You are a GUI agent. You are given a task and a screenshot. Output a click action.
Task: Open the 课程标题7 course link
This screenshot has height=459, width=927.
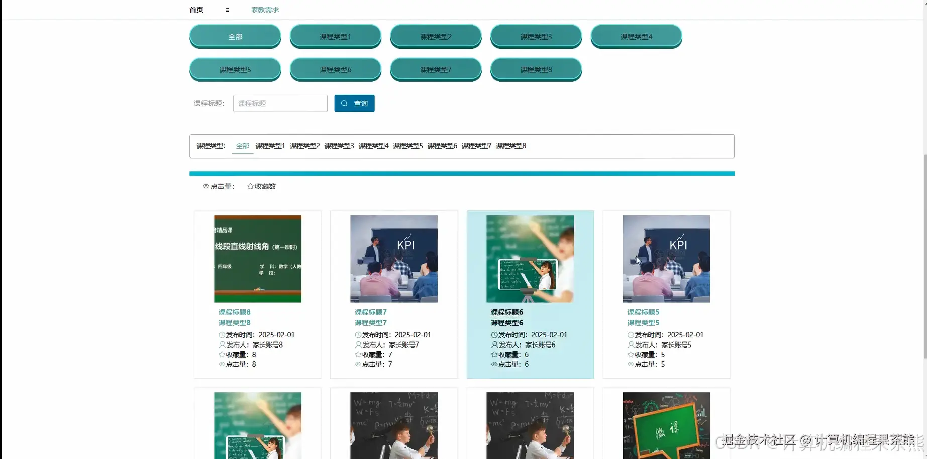tap(370, 312)
